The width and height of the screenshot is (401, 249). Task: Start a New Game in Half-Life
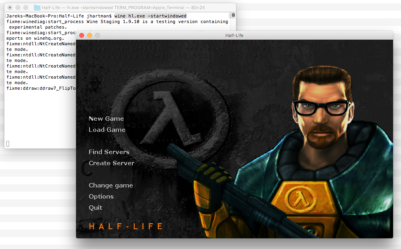(x=106, y=119)
